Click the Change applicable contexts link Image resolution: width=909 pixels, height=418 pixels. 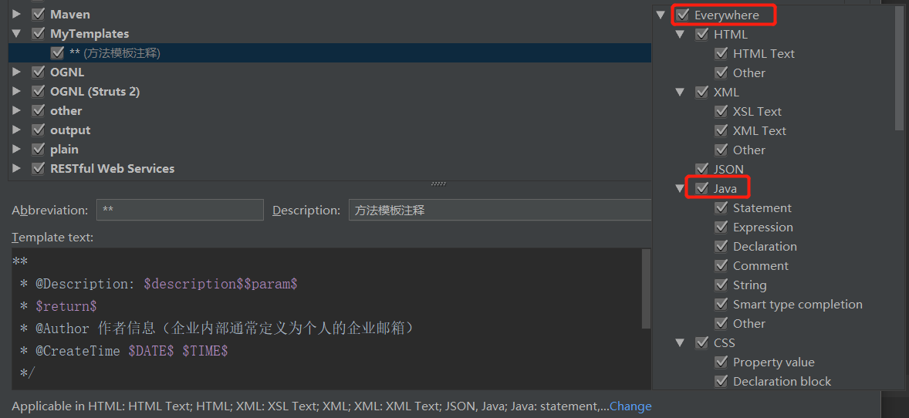[630, 406]
